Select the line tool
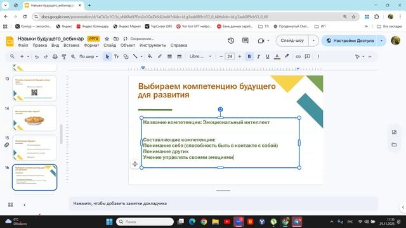Viewport: 406px width, 228px height. [x=135, y=56]
